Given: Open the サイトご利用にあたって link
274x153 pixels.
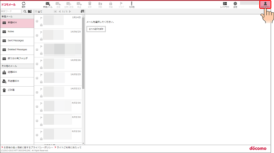Looking at the screenshot, I should point(69,148).
